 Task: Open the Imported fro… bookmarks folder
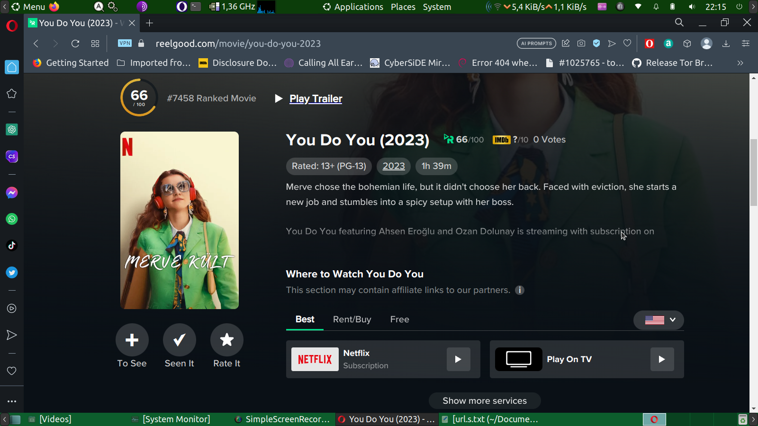tap(153, 63)
